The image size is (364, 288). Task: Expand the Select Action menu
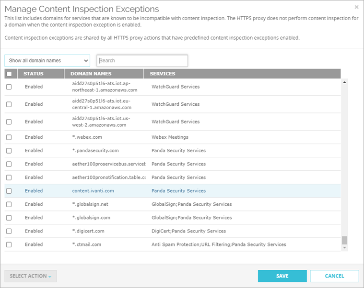pyautogui.click(x=30, y=276)
